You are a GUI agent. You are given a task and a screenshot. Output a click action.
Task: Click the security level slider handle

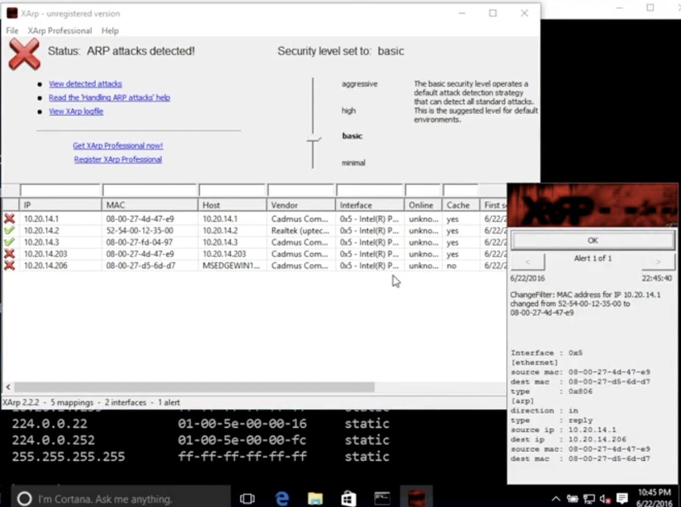click(314, 139)
